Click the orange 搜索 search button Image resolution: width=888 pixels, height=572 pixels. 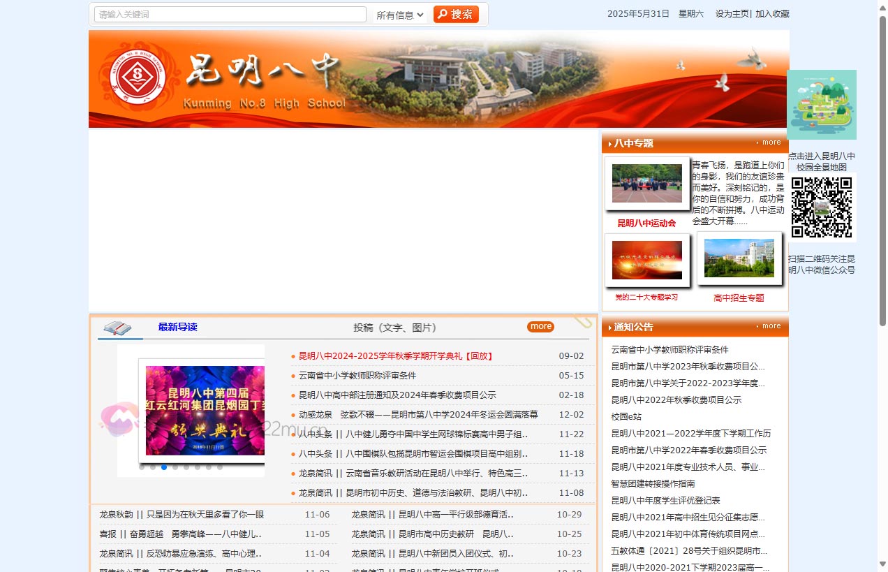[456, 15]
